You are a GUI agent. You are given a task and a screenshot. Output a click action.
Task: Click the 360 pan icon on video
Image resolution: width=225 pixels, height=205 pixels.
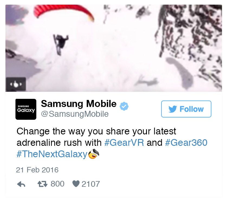click(x=16, y=84)
